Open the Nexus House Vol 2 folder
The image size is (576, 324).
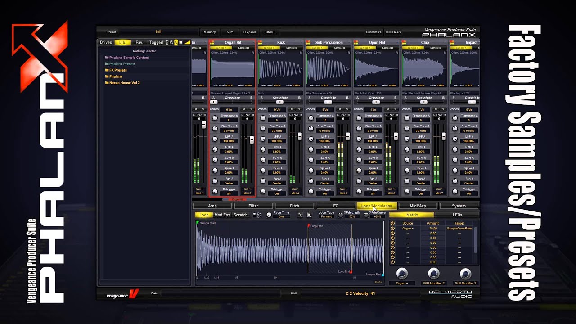(x=122, y=83)
